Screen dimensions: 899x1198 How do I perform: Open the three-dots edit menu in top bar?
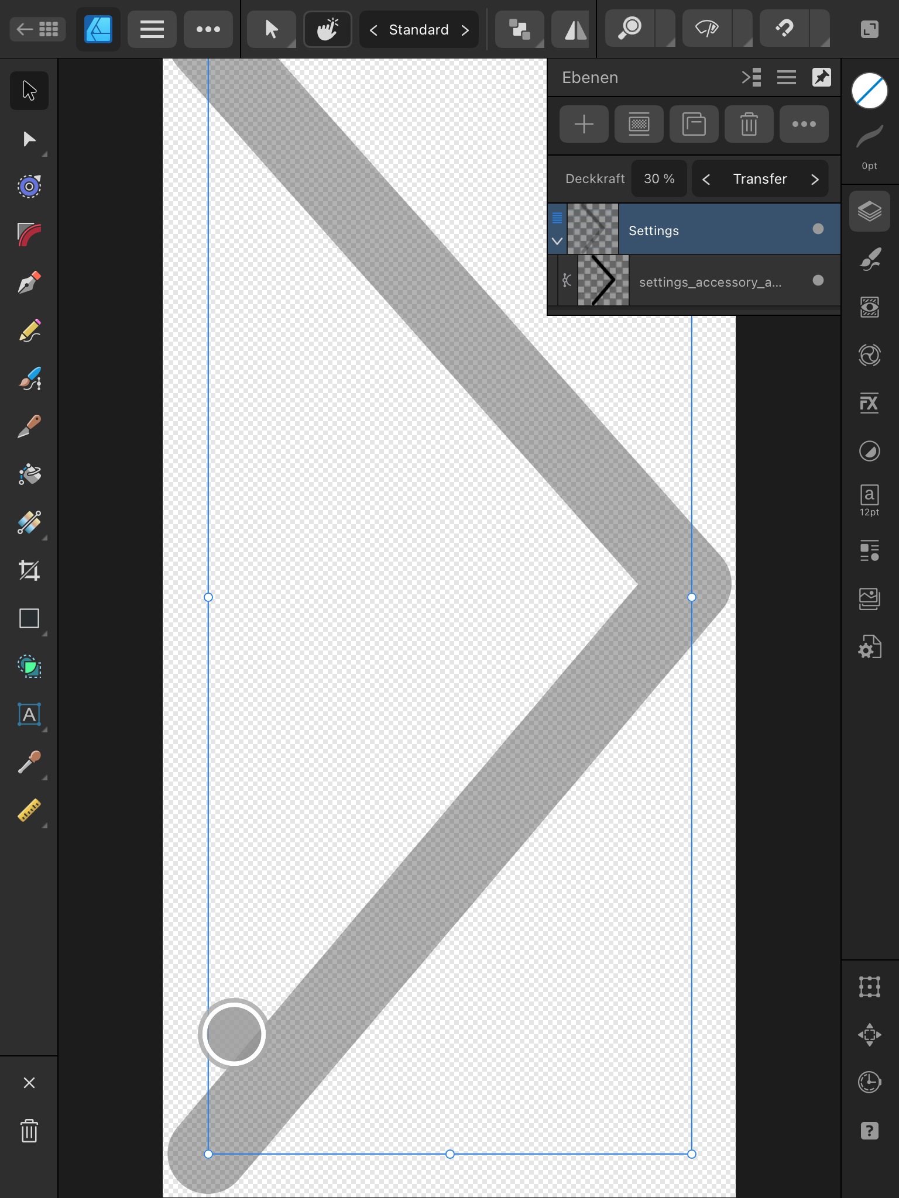pos(208,29)
